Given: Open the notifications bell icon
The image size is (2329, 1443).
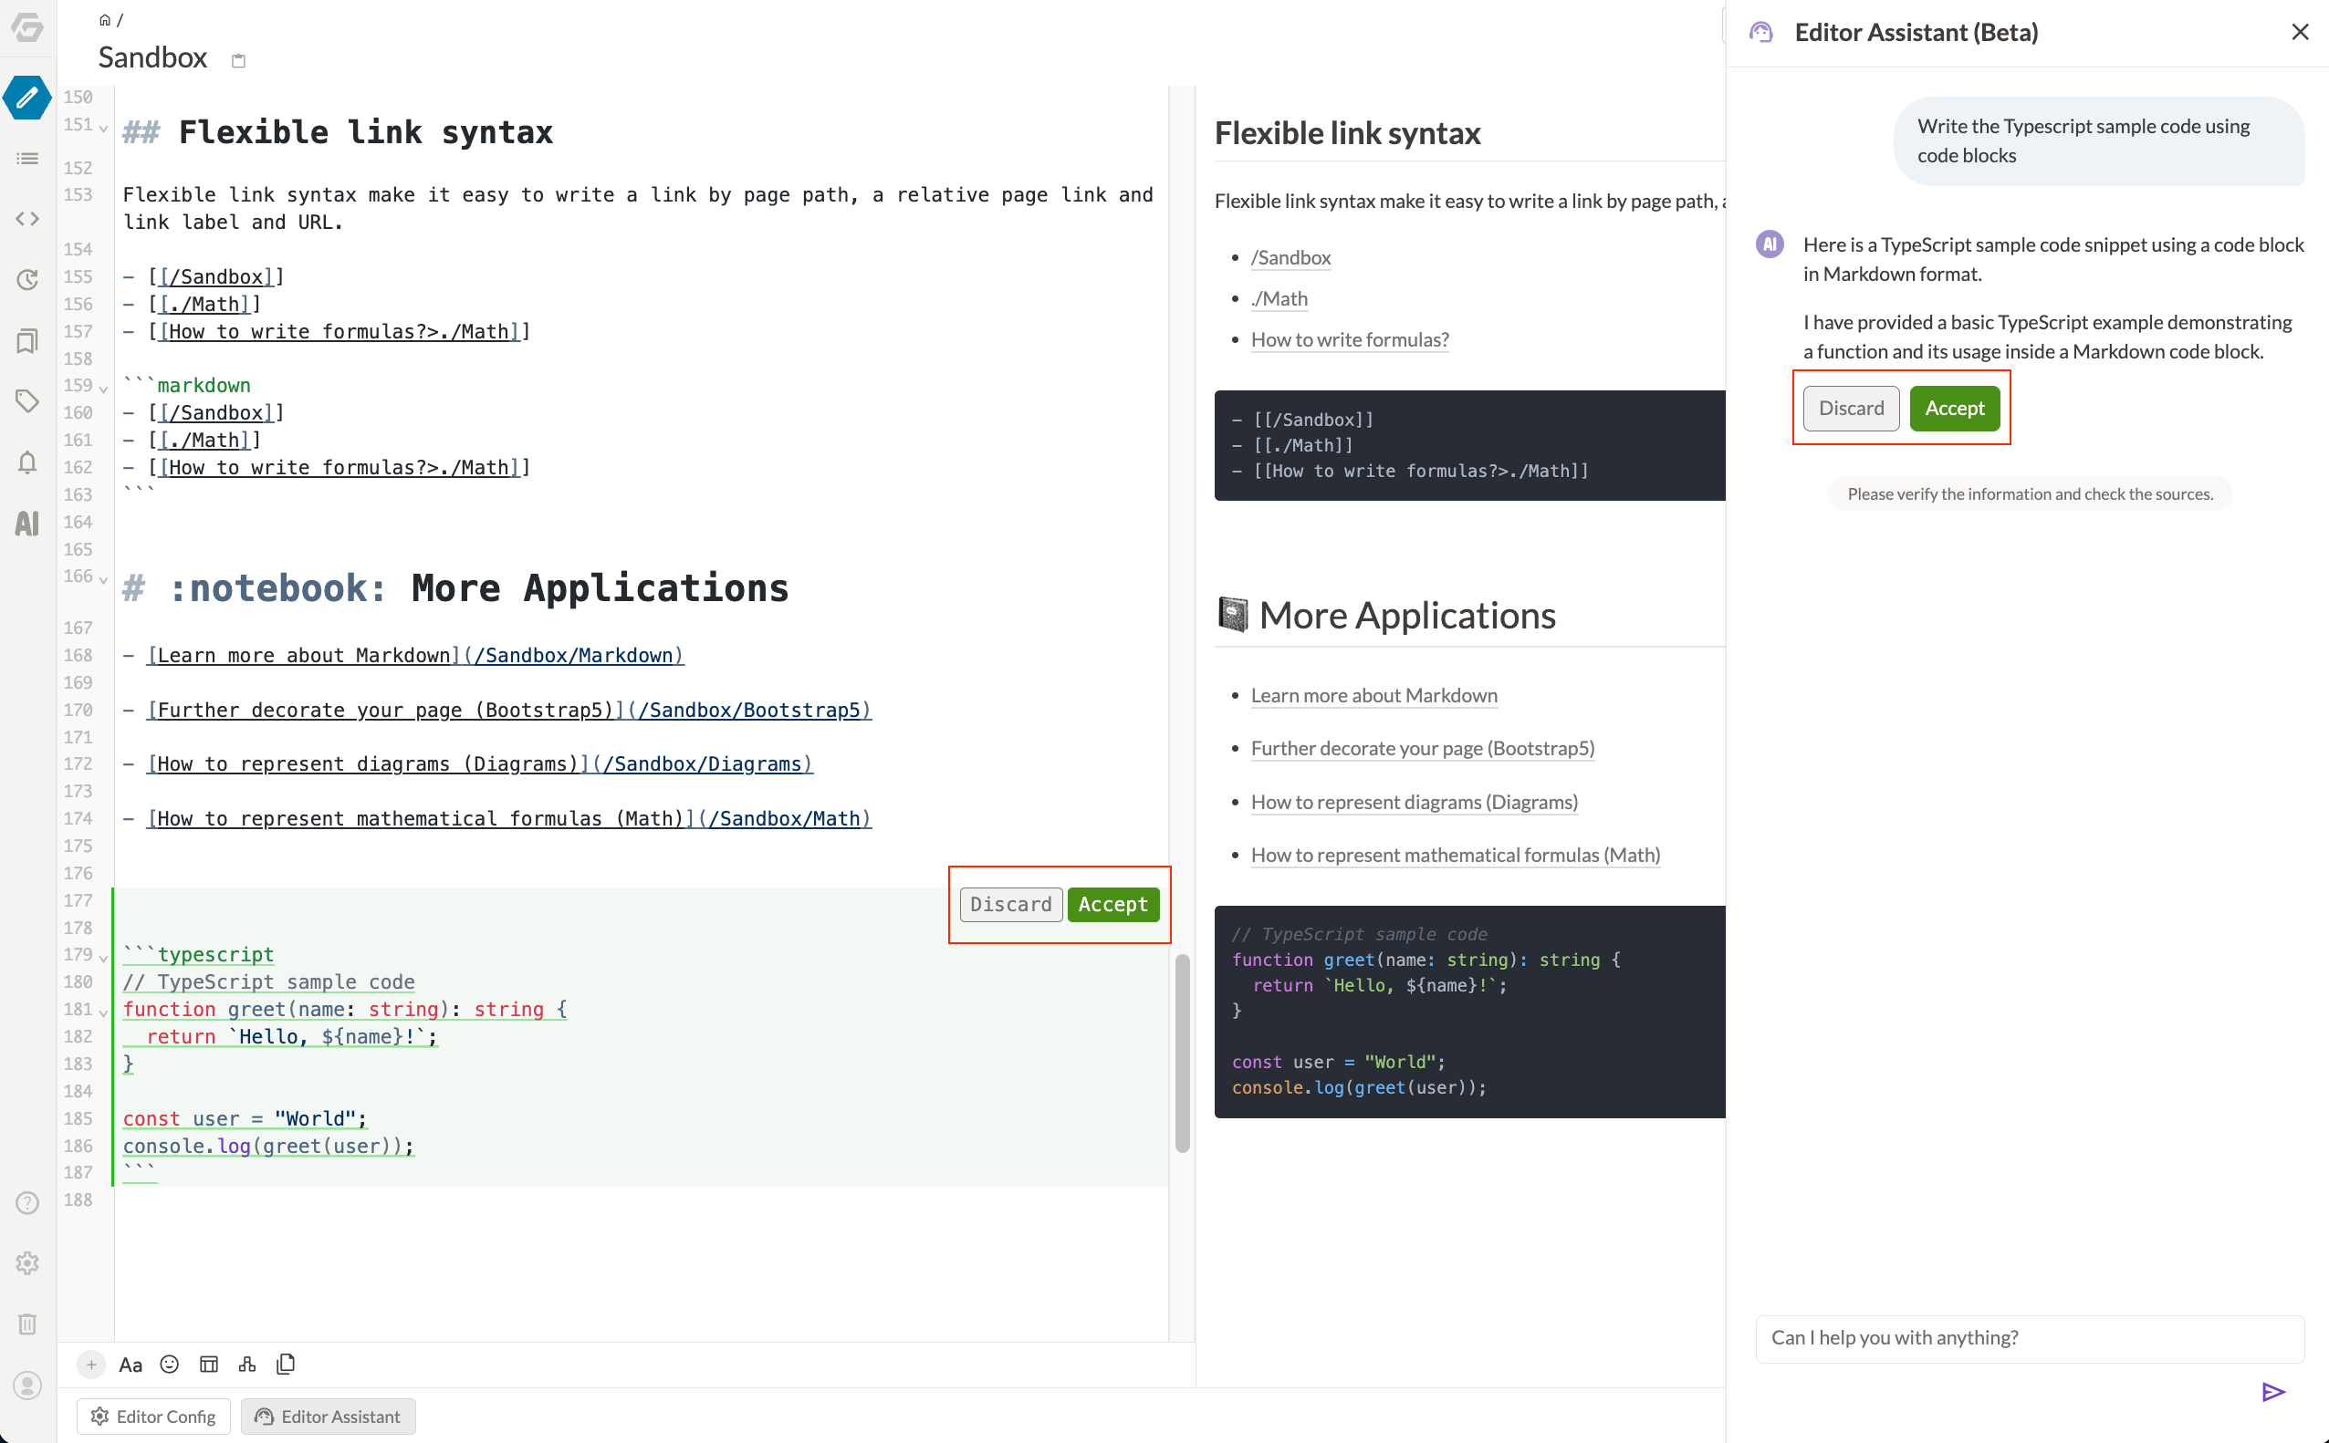Looking at the screenshot, I should click(x=27, y=462).
